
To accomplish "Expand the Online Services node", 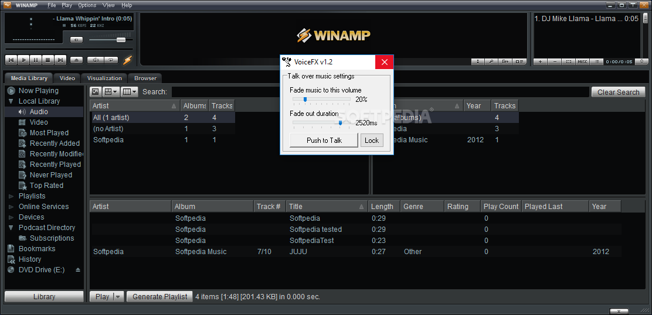I will [11, 207].
